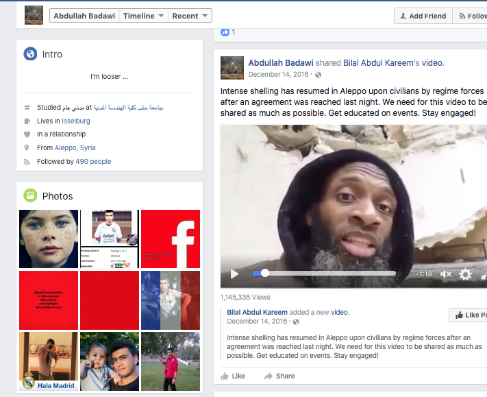Image resolution: width=487 pixels, height=397 pixels.
Task: Click the globe Intro icon
Action: point(30,54)
